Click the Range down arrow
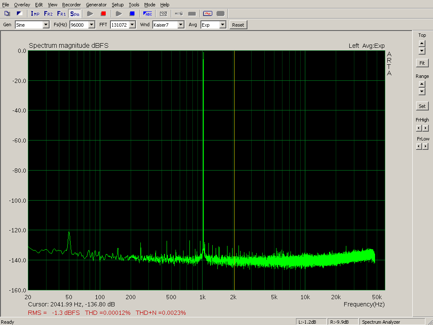Image resolution: width=433 pixels, height=325 pixels. (422, 92)
